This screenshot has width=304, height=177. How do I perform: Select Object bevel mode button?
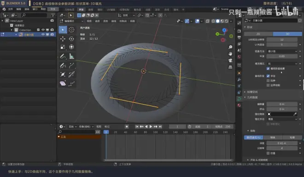click(x=273, y=137)
